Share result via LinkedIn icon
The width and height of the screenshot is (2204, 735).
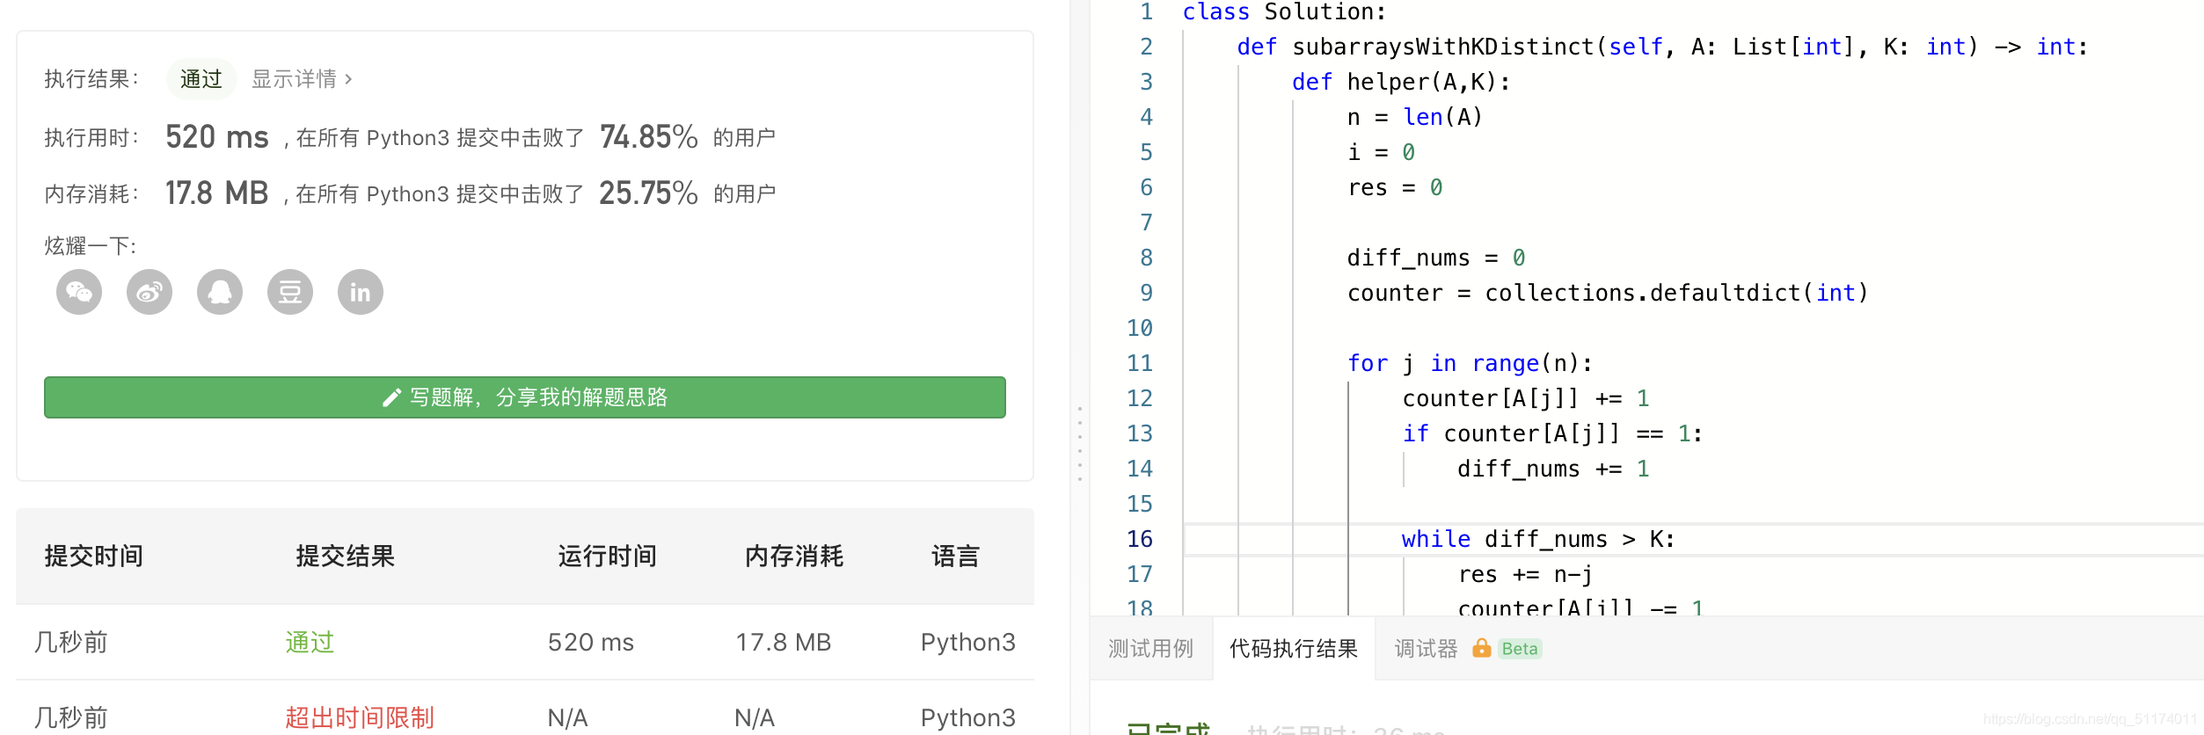361,292
